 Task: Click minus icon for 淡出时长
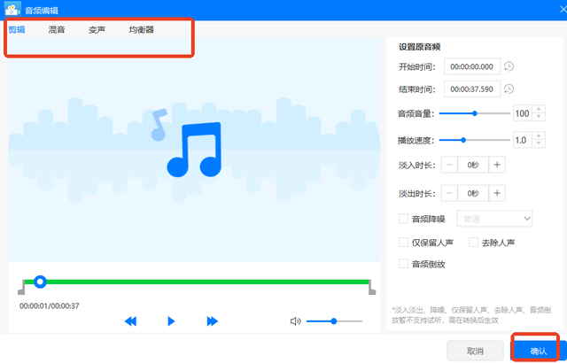[449, 193]
